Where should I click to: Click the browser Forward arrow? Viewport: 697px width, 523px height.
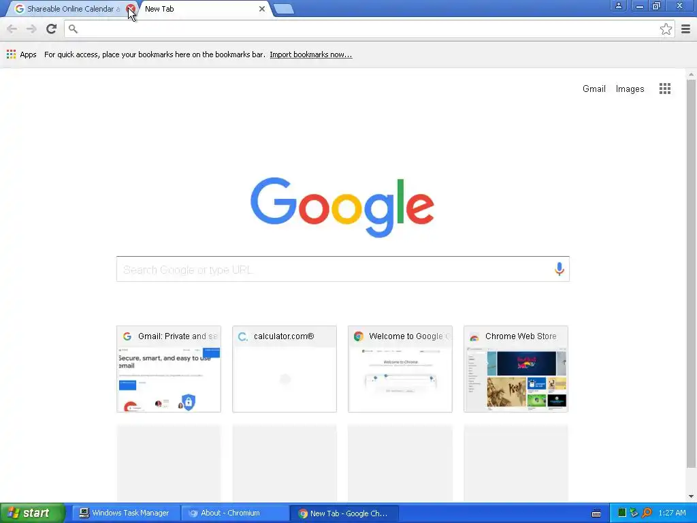point(31,29)
